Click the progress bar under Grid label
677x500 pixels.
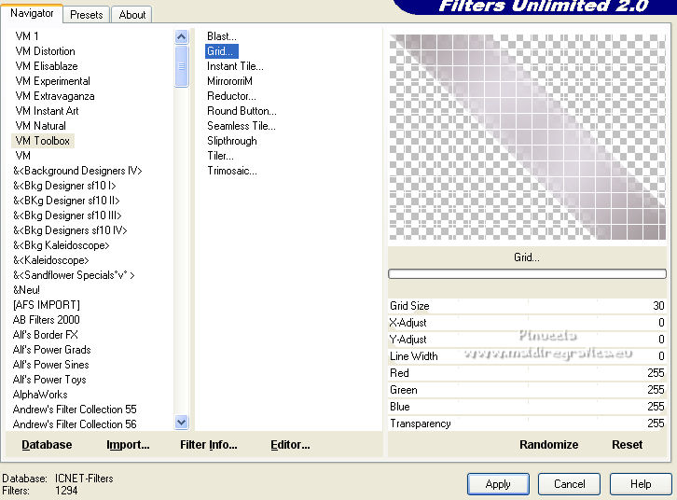pyautogui.click(x=527, y=273)
